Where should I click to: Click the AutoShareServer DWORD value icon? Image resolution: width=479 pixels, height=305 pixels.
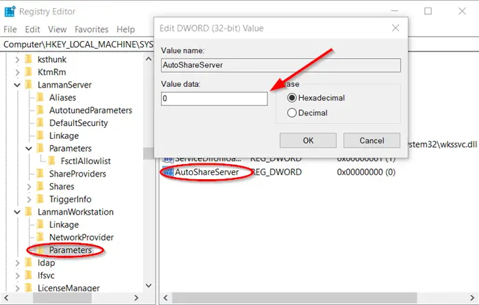(168, 172)
